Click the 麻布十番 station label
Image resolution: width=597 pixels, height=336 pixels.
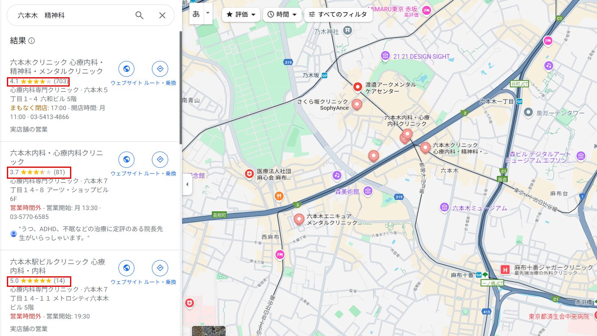coord(462,275)
